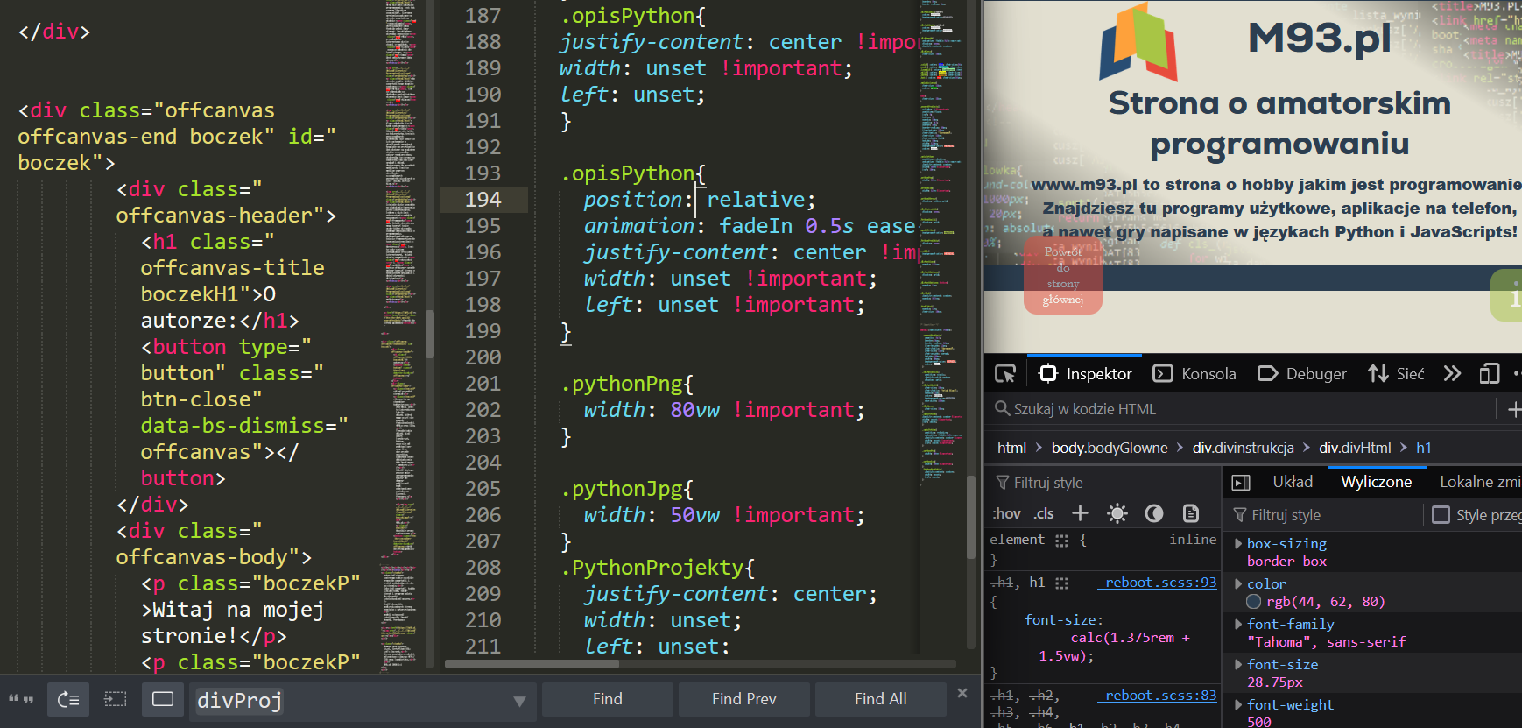
Task: Click the Find All button
Action: tap(881, 699)
